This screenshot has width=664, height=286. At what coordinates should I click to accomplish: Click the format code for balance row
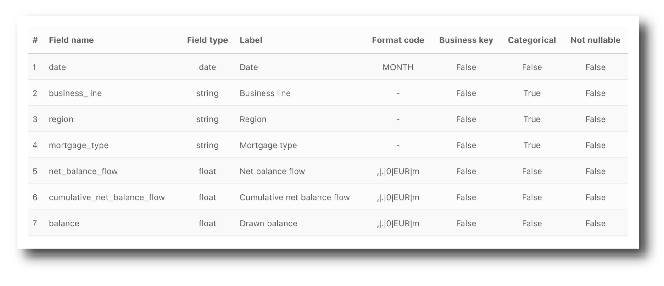398,223
